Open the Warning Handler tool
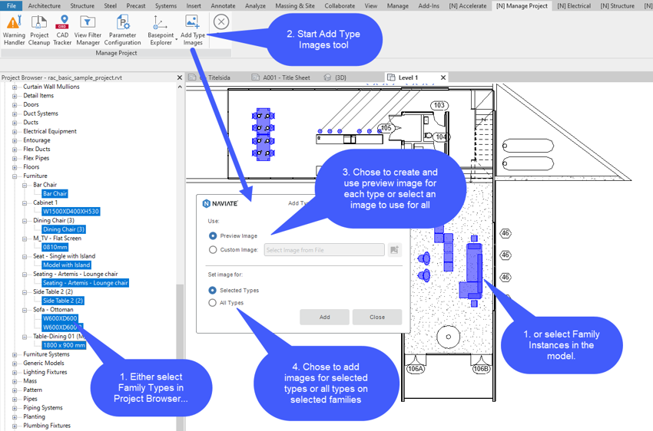 coord(14,30)
